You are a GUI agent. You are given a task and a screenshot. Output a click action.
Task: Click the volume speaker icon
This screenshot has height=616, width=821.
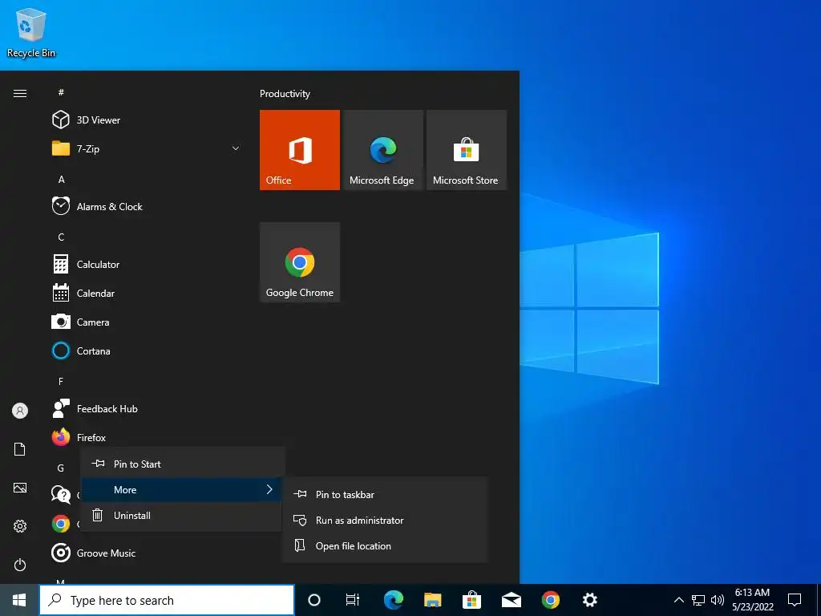pyautogui.click(x=718, y=600)
